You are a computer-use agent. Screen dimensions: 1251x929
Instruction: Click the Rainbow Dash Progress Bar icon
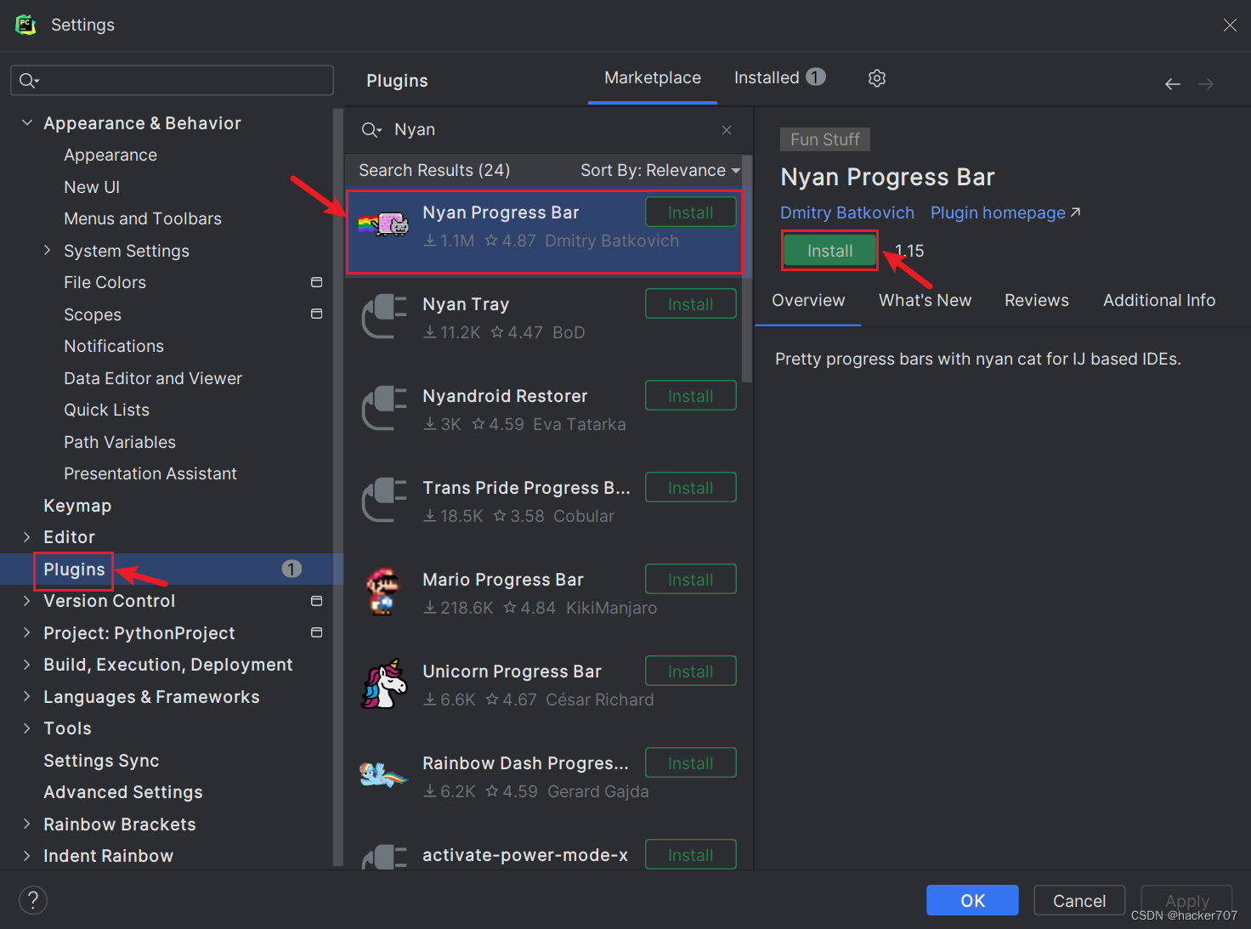[383, 774]
